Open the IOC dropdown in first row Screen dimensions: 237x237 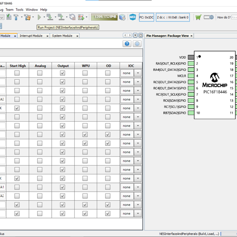pos(137,73)
